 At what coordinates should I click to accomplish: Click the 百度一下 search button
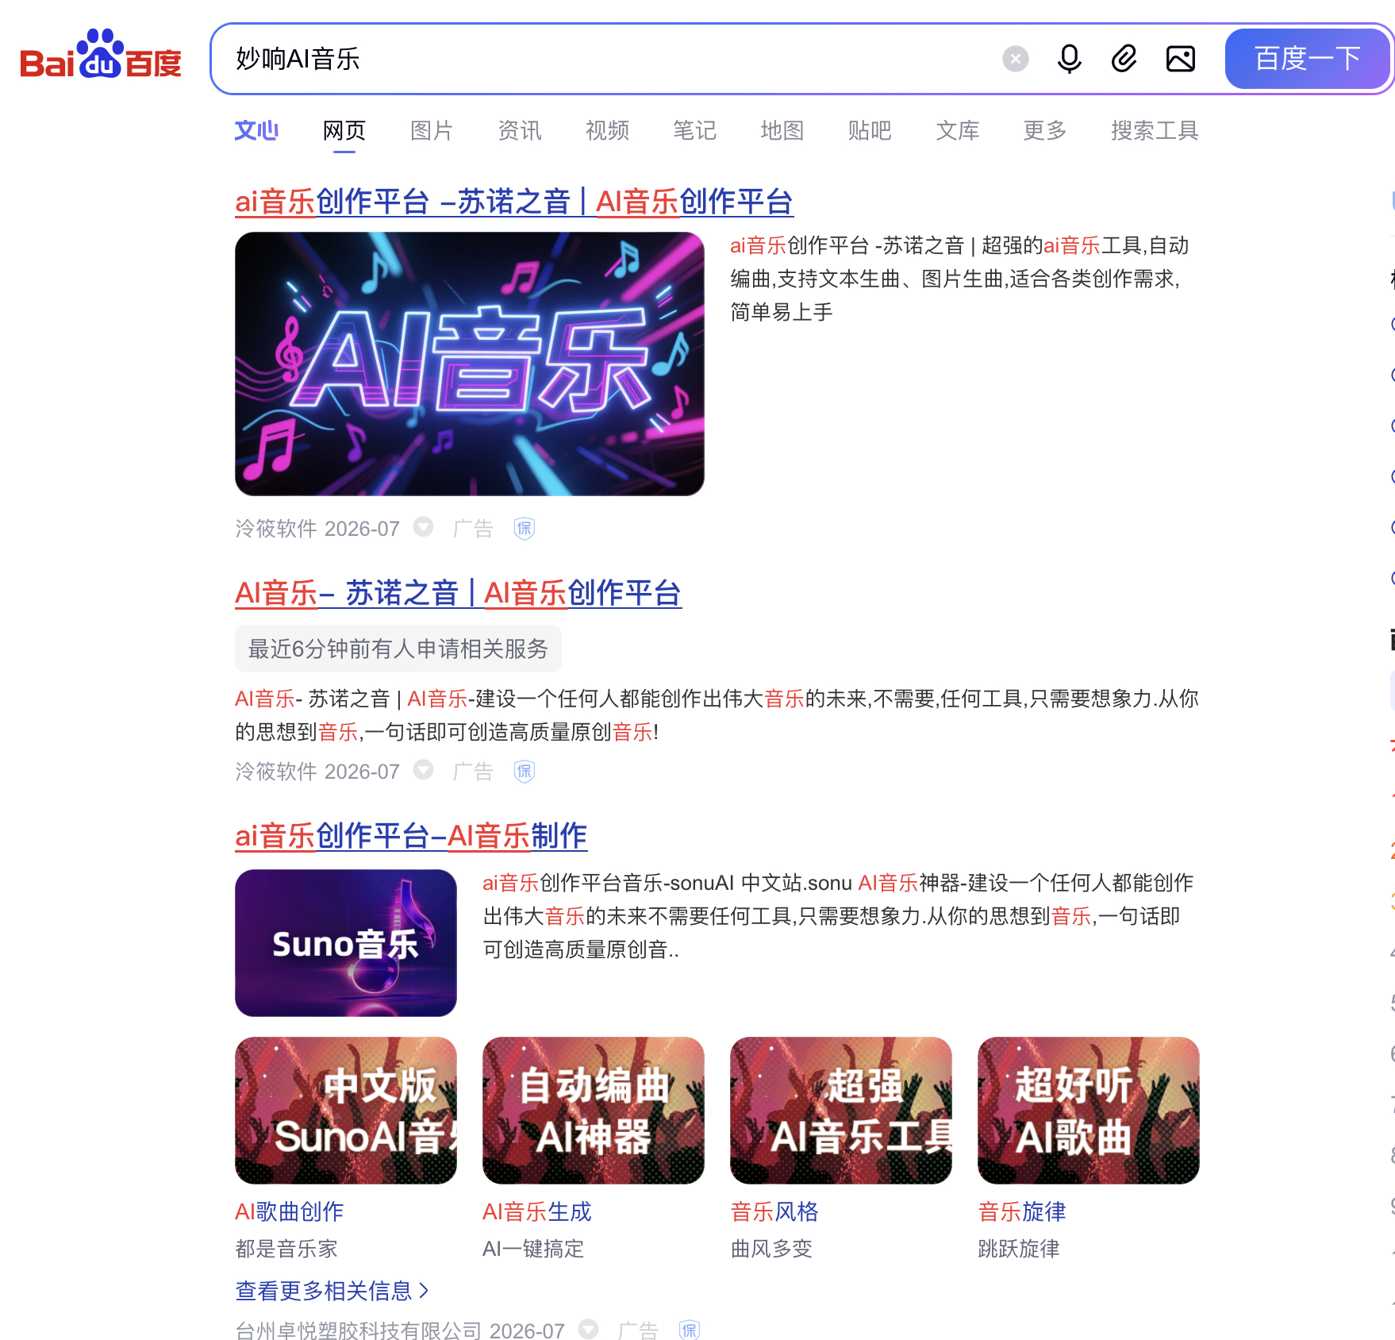coord(1307,59)
